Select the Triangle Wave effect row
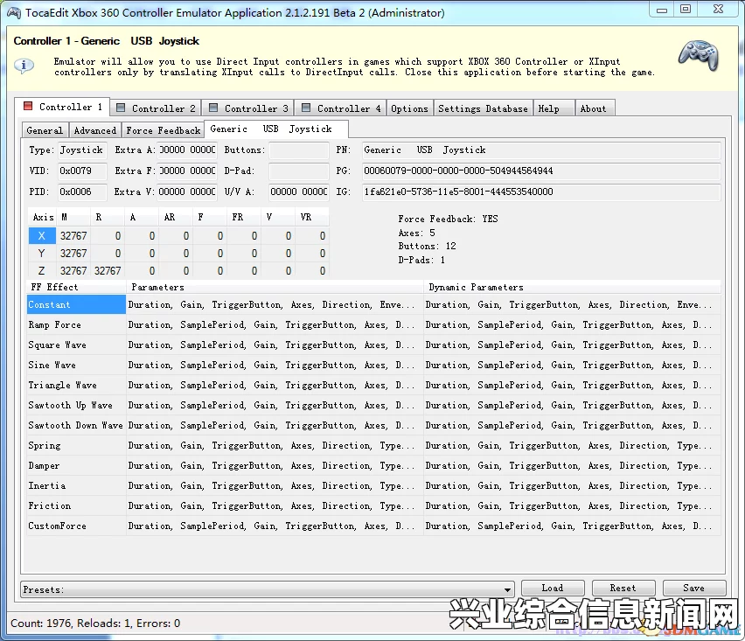 [374, 385]
